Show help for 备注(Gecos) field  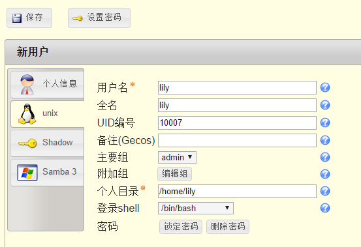click(325, 140)
